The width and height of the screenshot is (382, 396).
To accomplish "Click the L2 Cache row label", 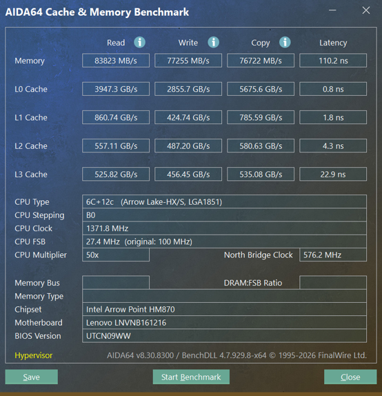I will [31, 146].
